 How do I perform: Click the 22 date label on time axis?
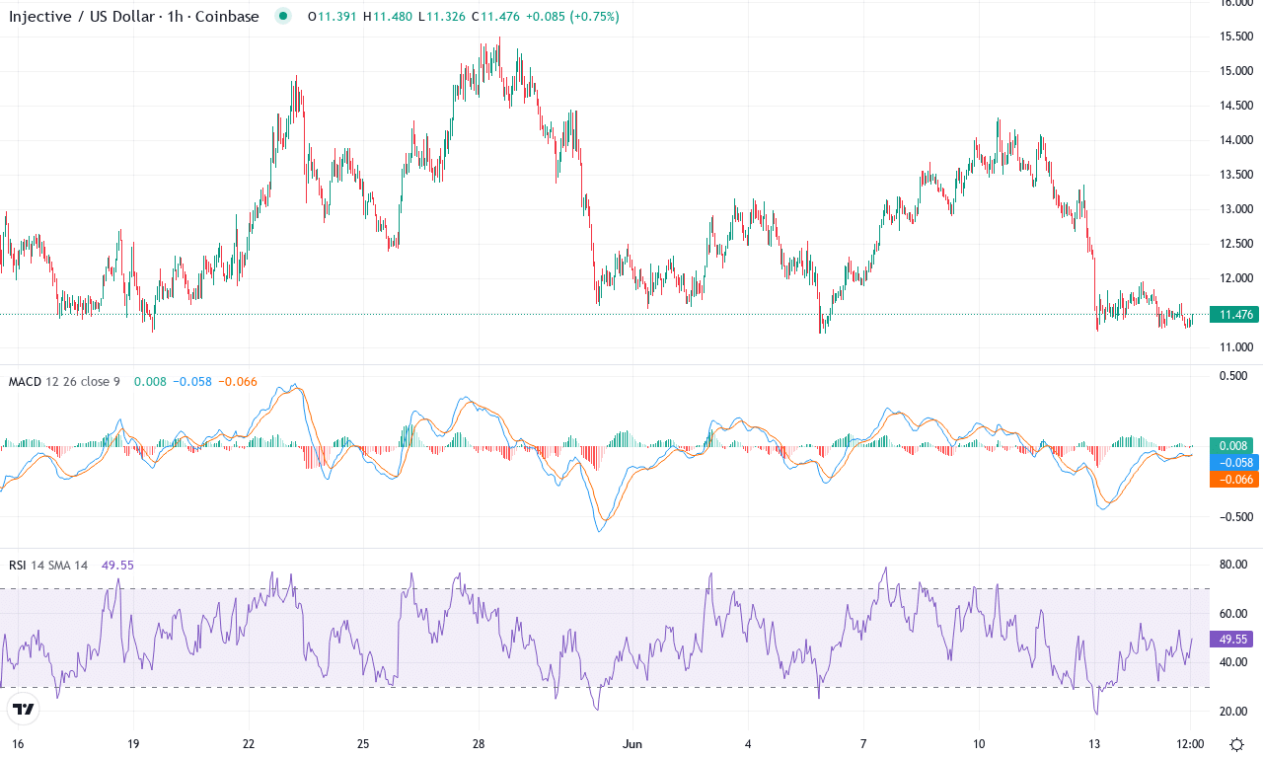click(249, 743)
